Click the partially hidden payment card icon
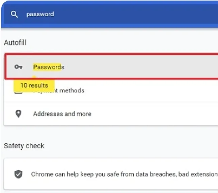Screen dimensions: 218x193 click(x=18, y=93)
